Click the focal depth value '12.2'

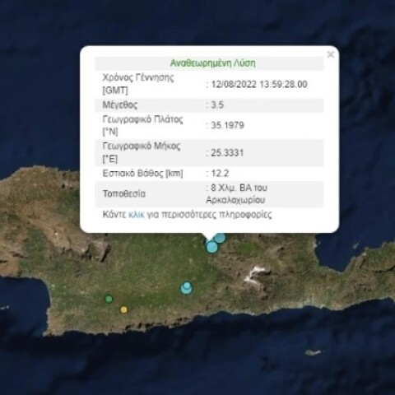coord(220,174)
